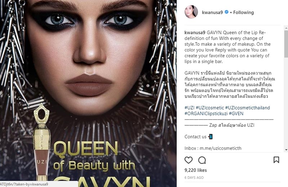Viewport: 288px width, 187px height.
Task: Save post using the bookmark icon
Action: 276,160
